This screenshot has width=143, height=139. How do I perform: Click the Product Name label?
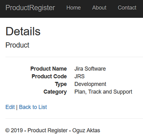tap(49, 69)
